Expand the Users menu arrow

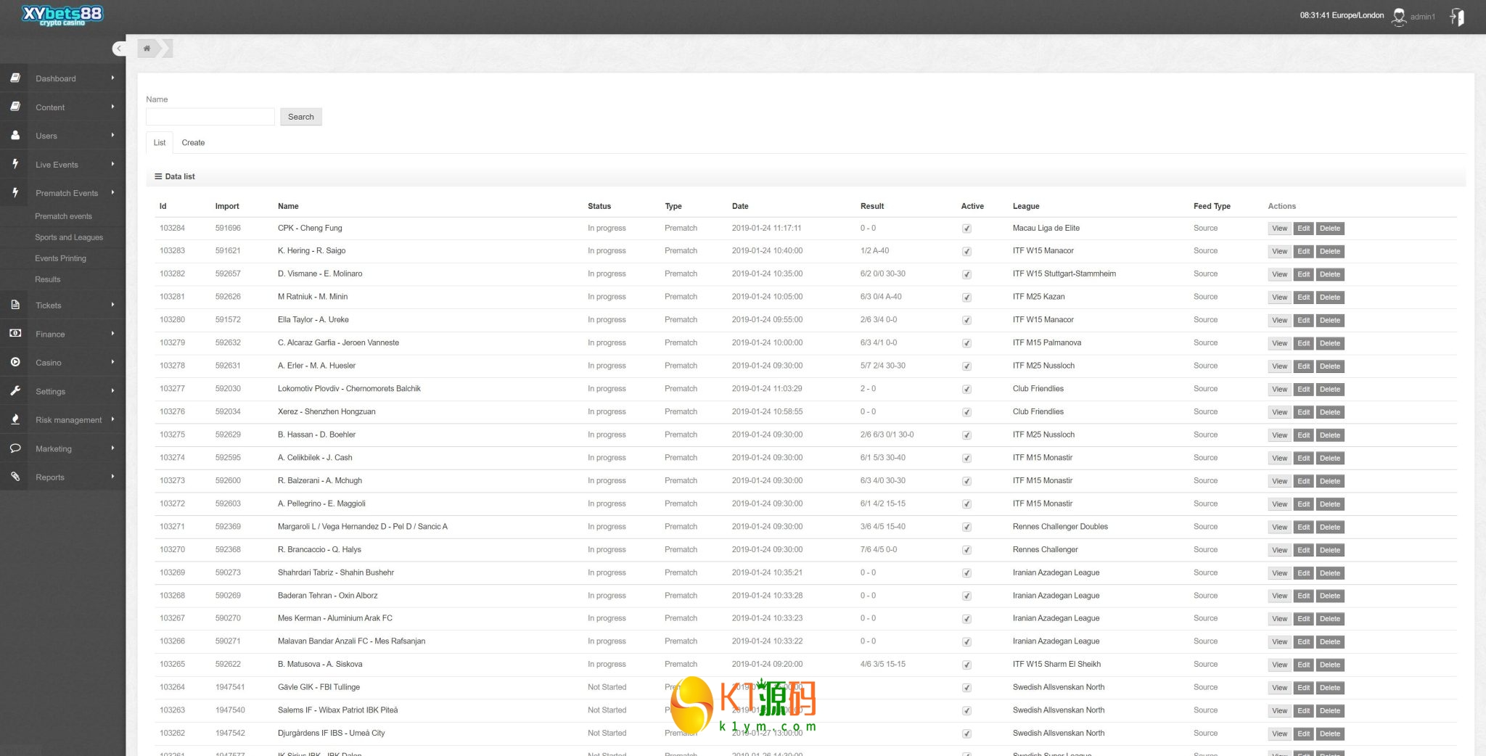[112, 135]
